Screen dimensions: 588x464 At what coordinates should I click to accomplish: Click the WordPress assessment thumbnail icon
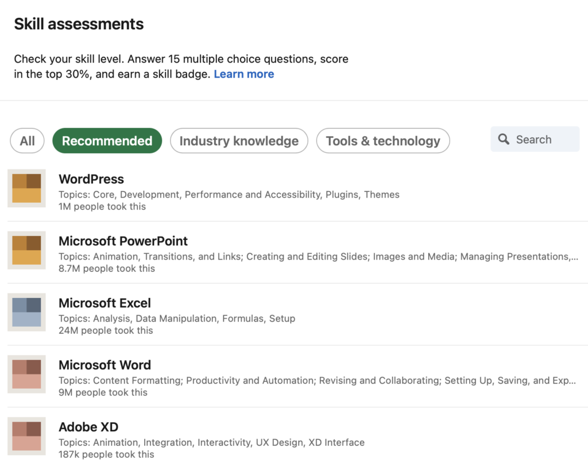click(26, 188)
